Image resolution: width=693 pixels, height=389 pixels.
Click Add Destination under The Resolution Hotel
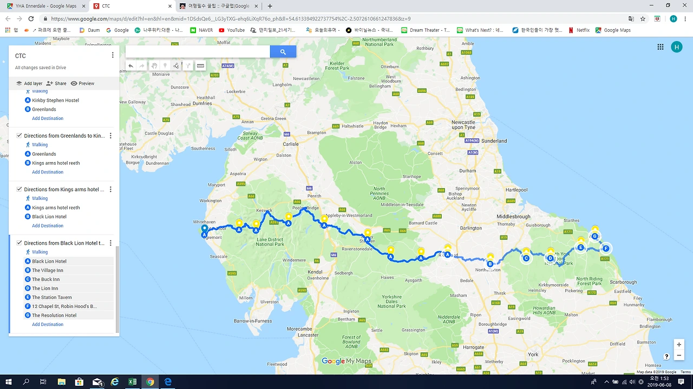48,324
